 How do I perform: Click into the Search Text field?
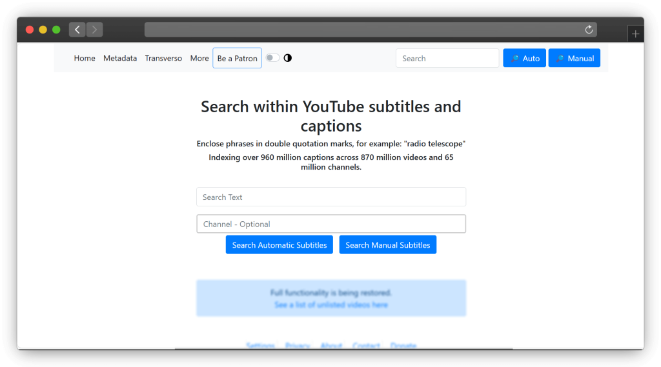(x=330, y=197)
